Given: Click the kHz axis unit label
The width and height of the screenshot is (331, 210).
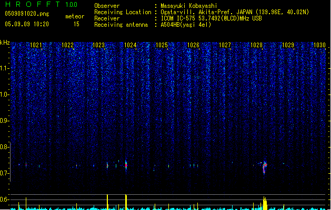Looking at the screenshot, I should click(5, 43).
